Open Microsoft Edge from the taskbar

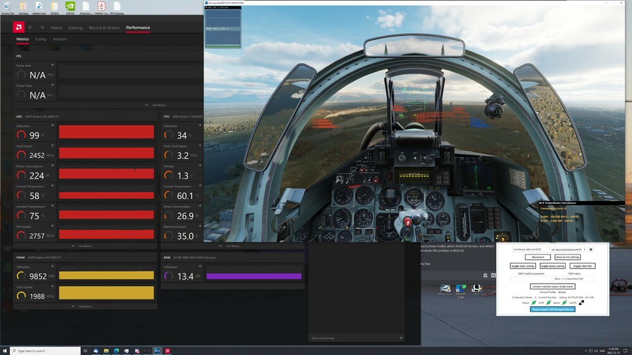coord(116,351)
